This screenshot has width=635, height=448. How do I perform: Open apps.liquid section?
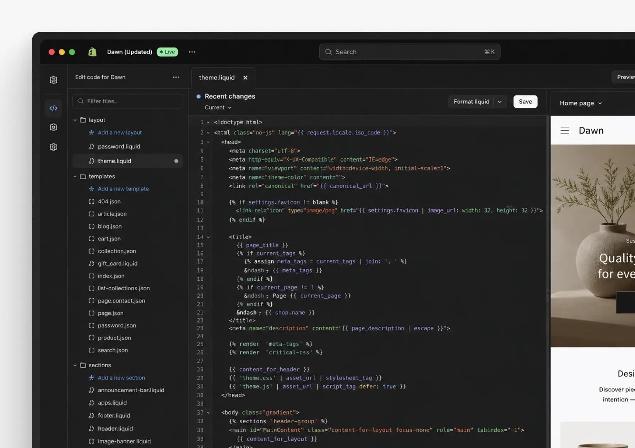point(112,403)
